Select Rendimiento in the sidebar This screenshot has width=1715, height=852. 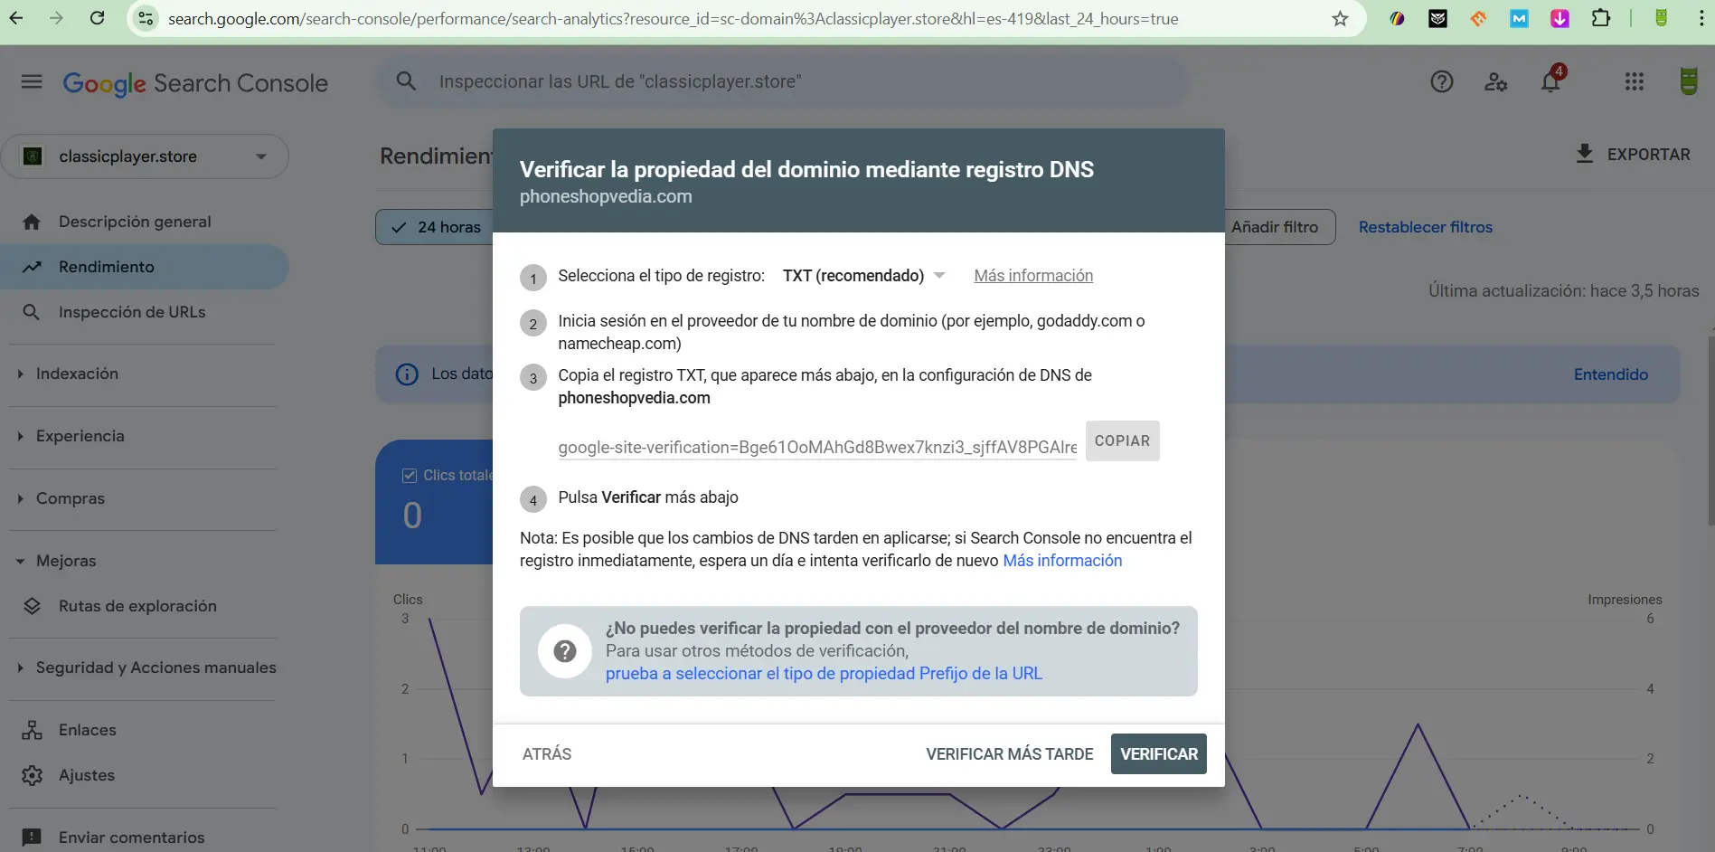[x=145, y=267]
